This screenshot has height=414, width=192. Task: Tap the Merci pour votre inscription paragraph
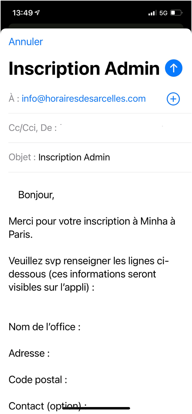click(x=92, y=228)
